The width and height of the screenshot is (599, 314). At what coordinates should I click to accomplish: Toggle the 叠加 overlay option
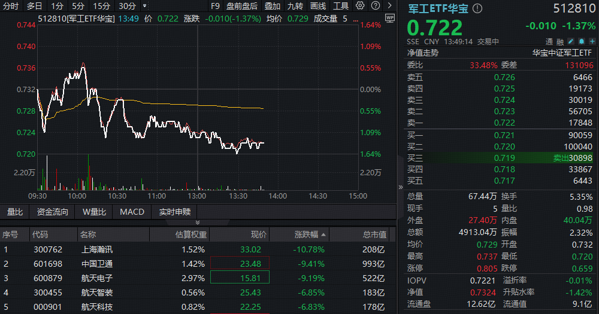[273, 6]
